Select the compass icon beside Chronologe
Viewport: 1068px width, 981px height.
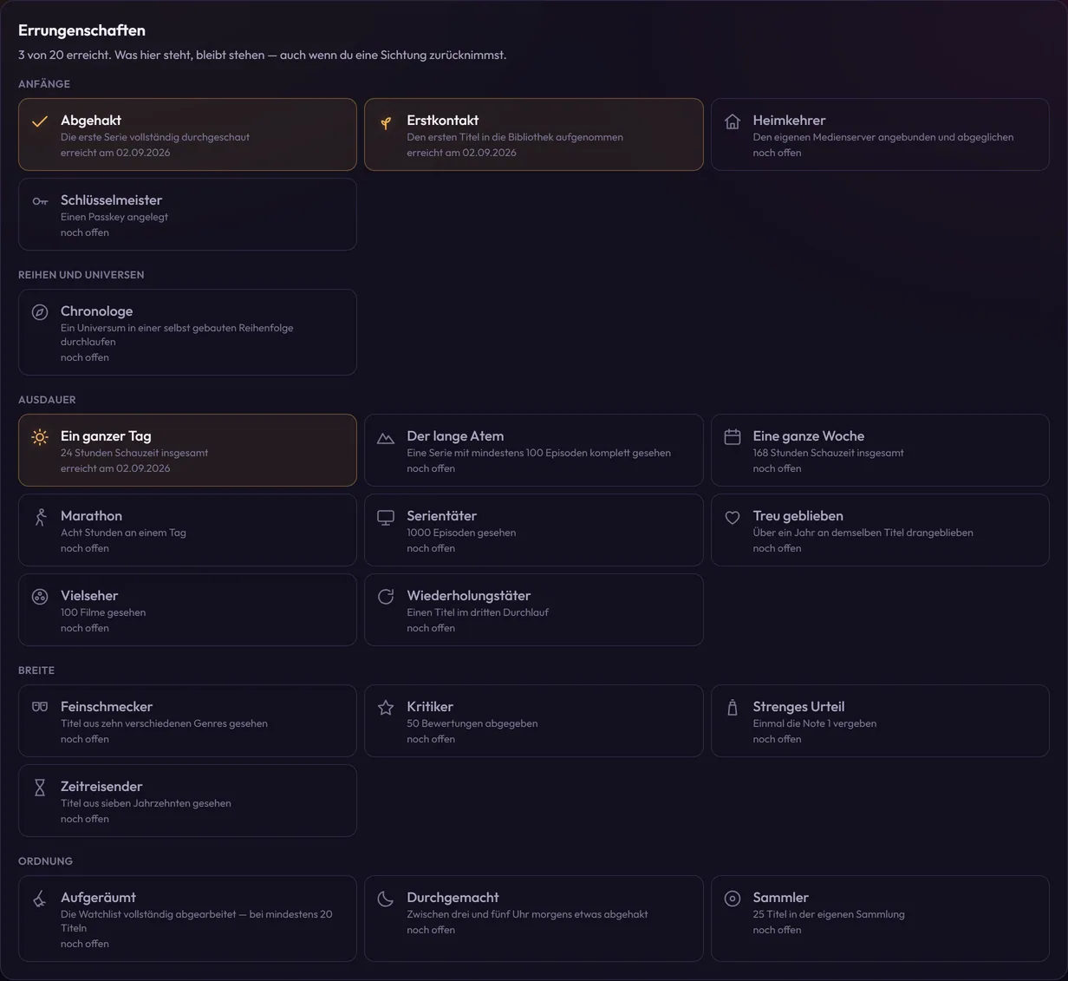40,312
